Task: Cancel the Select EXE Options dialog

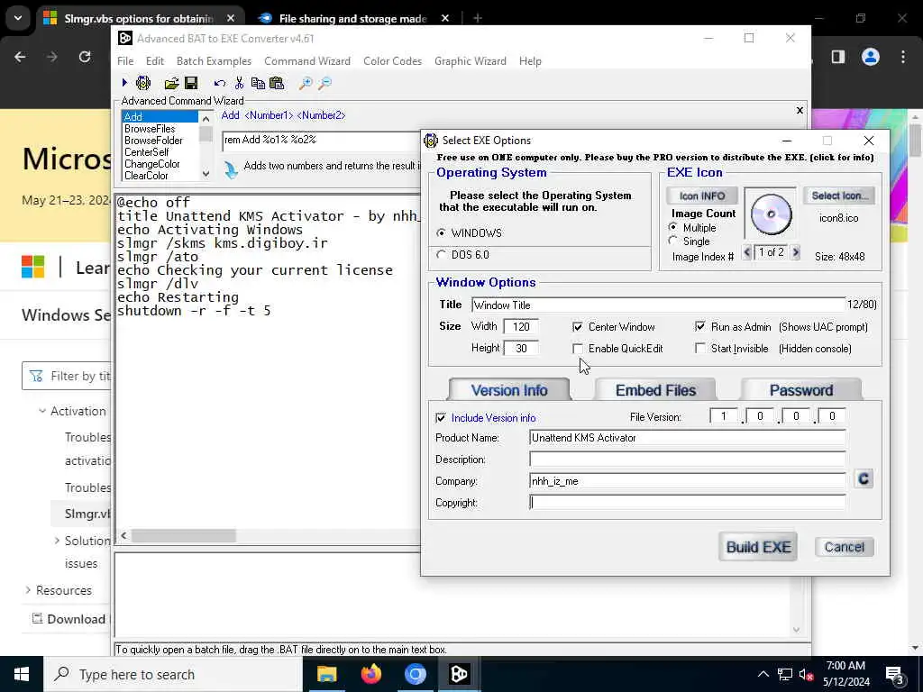Action: pyautogui.click(x=844, y=547)
